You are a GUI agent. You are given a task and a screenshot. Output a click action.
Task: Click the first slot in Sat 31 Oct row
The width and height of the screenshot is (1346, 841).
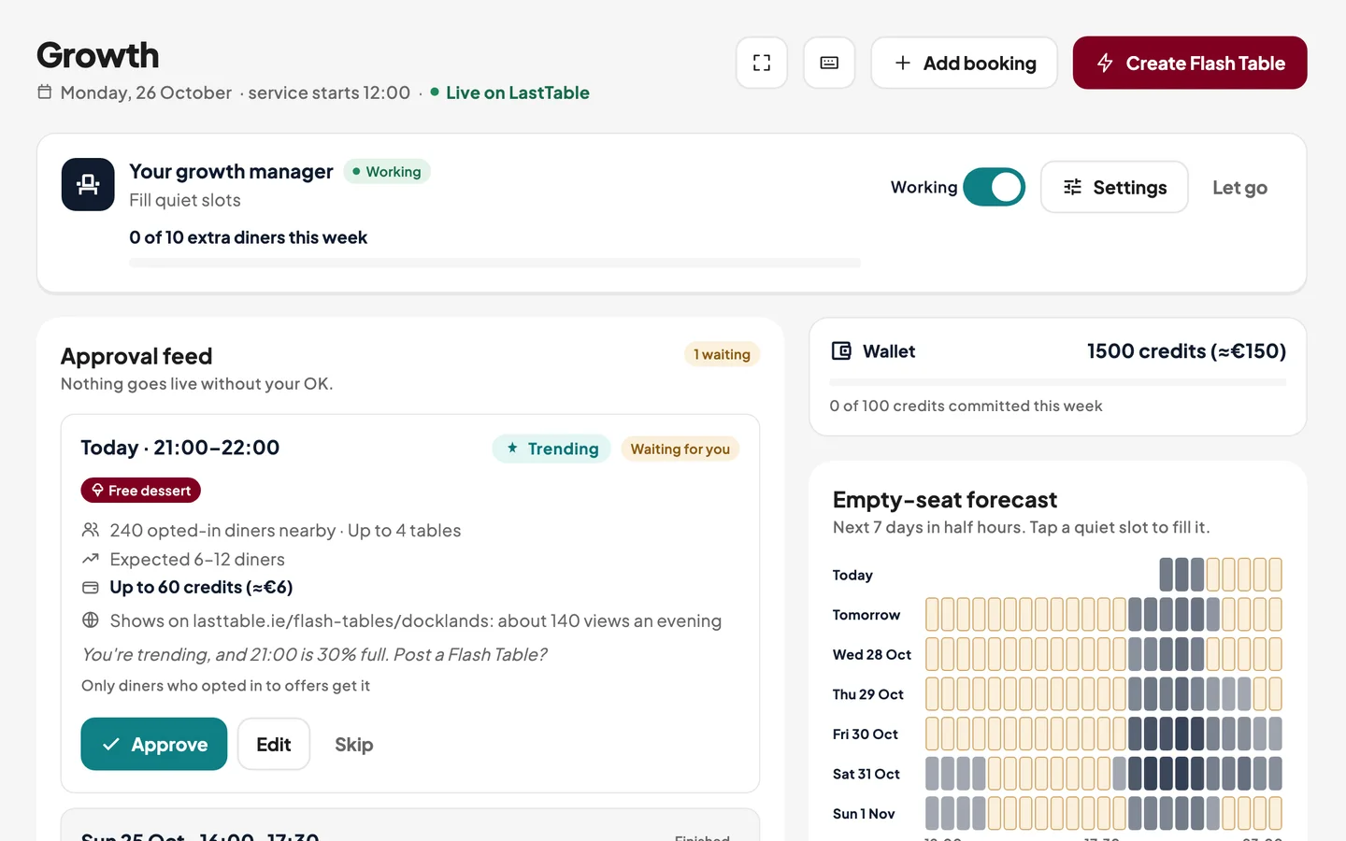coord(932,774)
